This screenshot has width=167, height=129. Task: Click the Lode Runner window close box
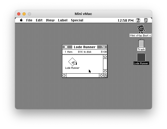[66, 47]
